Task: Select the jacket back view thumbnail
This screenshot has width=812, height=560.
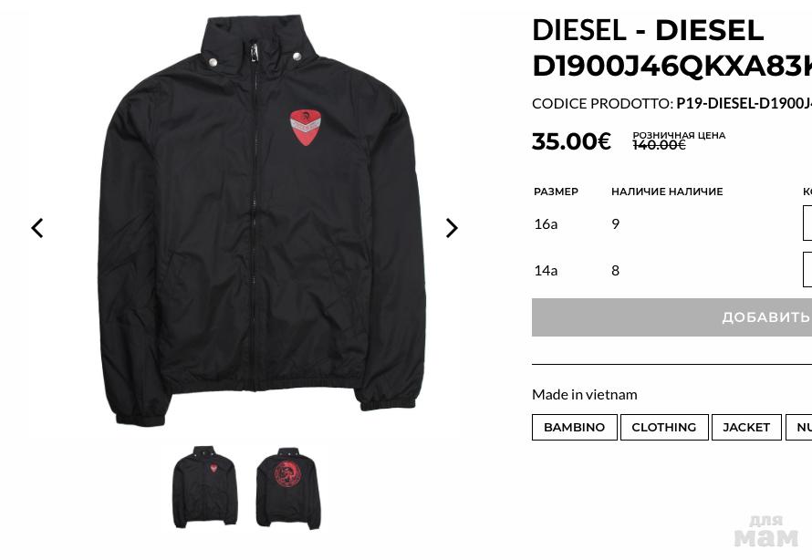Action: (288, 488)
